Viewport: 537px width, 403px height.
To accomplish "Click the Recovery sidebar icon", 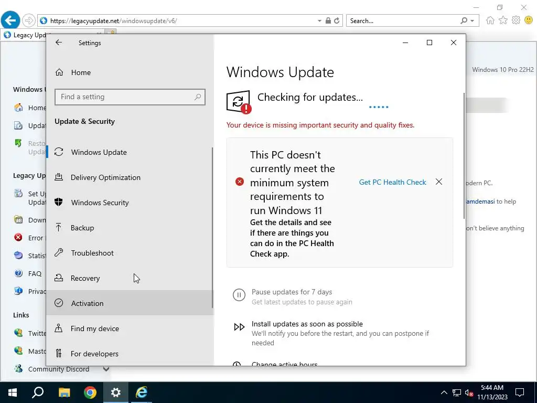I will click(x=59, y=278).
